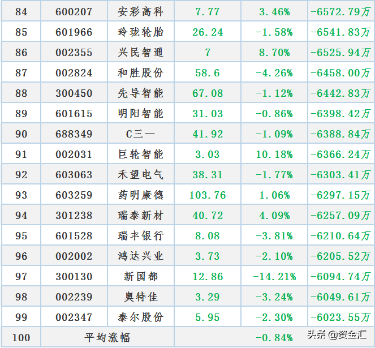
Task: Click the average change -0.84%
Action: [274, 337]
